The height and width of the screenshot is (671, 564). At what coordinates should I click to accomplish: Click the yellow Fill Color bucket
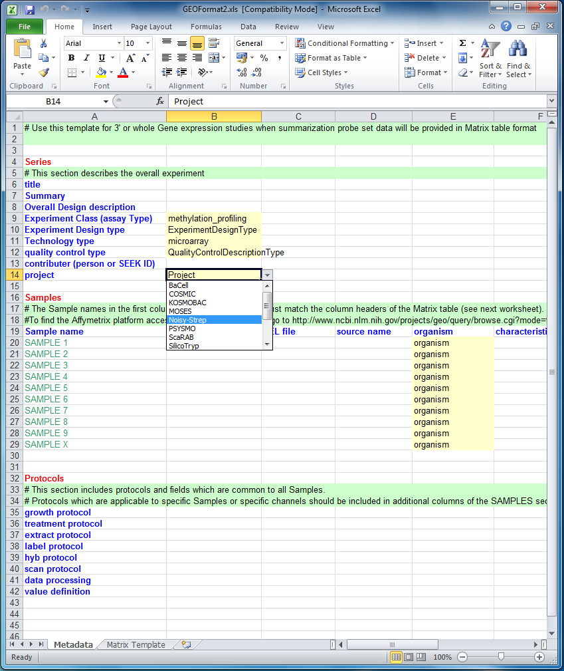[101, 72]
